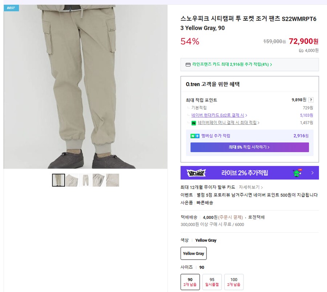Viewport: 327px width, 292px height.
Task: Select the second product thumbnail
Action: (72, 180)
